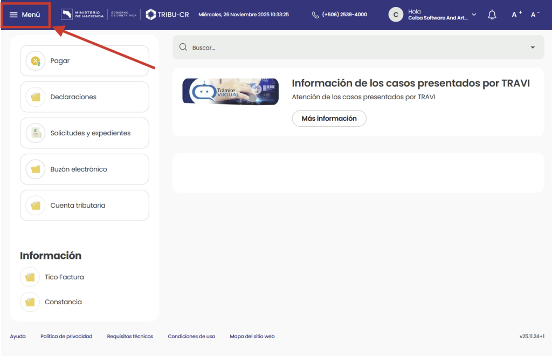
Task: Open the Tico Factura information item
Action: (x=64, y=277)
